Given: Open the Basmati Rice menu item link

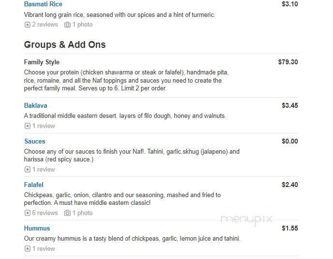Looking at the screenshot, I should (43, 4).
